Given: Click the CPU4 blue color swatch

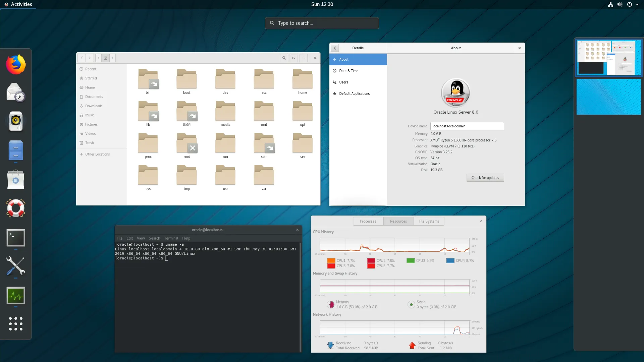Looking at the screenshot, I should (x=450, y=260).
